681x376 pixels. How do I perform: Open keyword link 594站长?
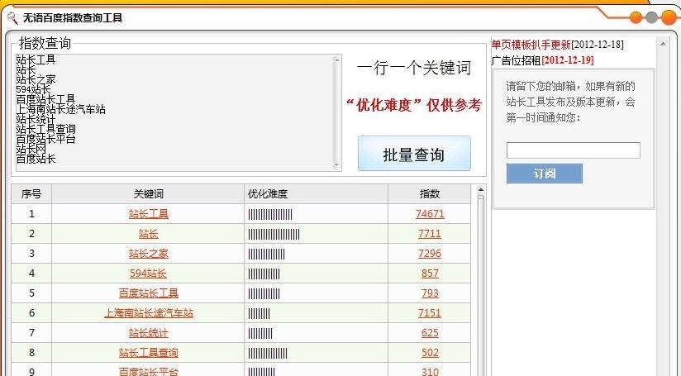point(149,273)
